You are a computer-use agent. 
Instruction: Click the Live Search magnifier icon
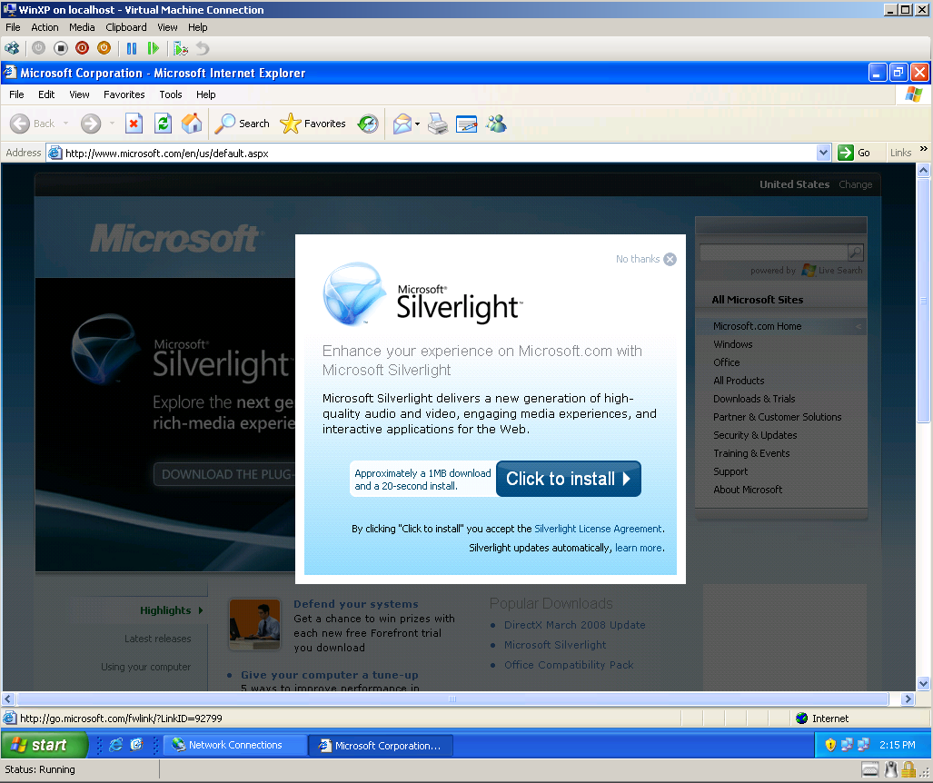point(856,253)
